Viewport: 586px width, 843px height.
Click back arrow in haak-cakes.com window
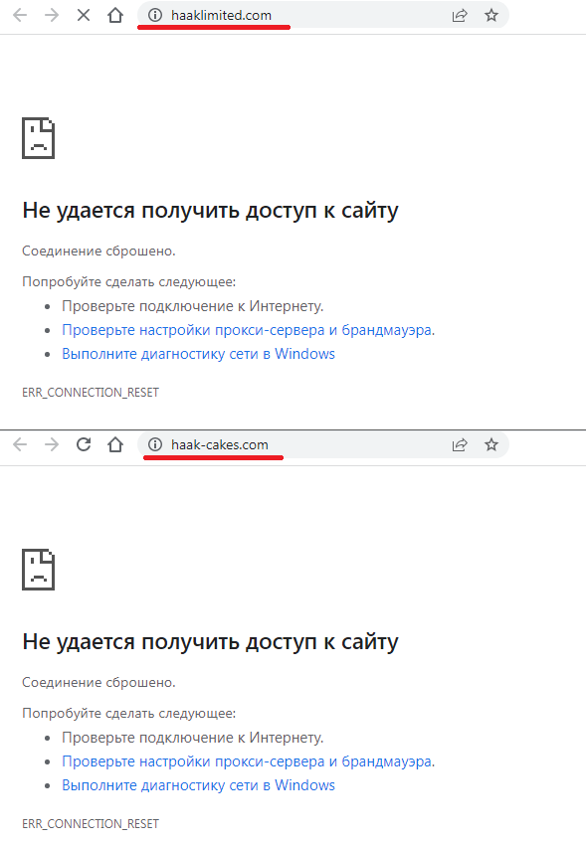click(x=20, y=444)
